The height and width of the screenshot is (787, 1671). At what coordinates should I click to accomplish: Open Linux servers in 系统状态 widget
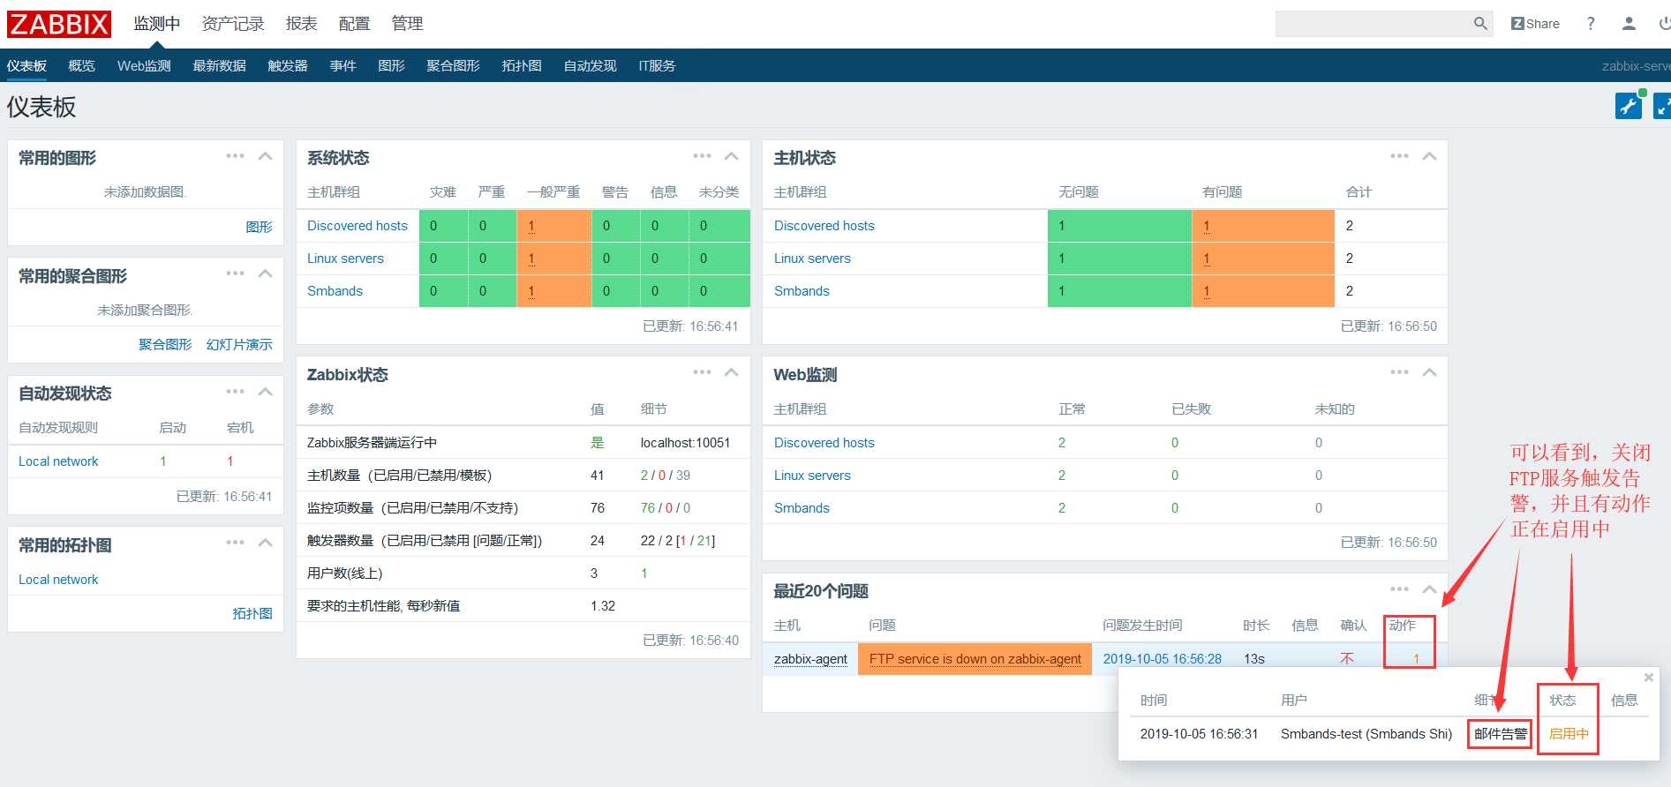(x=345, y=259)
